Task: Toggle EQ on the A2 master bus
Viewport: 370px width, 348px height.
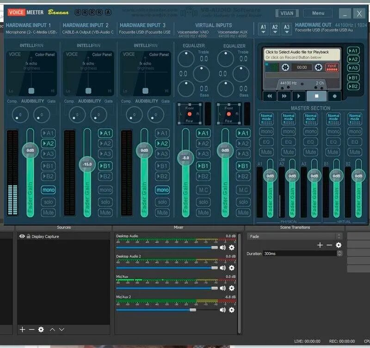Action: pyautogui.click(x=288, y=142)
